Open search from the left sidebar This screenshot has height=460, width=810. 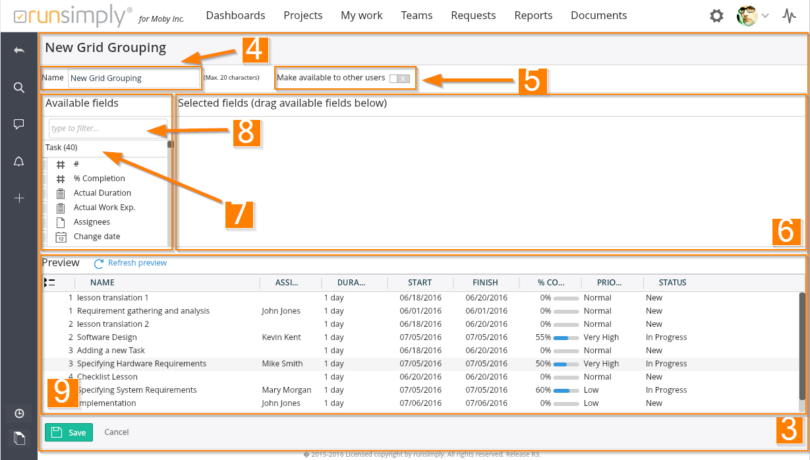(19, 88)
